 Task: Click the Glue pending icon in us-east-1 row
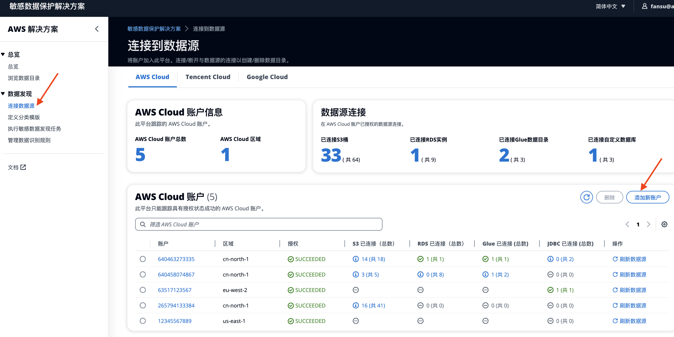click(485, 321)
